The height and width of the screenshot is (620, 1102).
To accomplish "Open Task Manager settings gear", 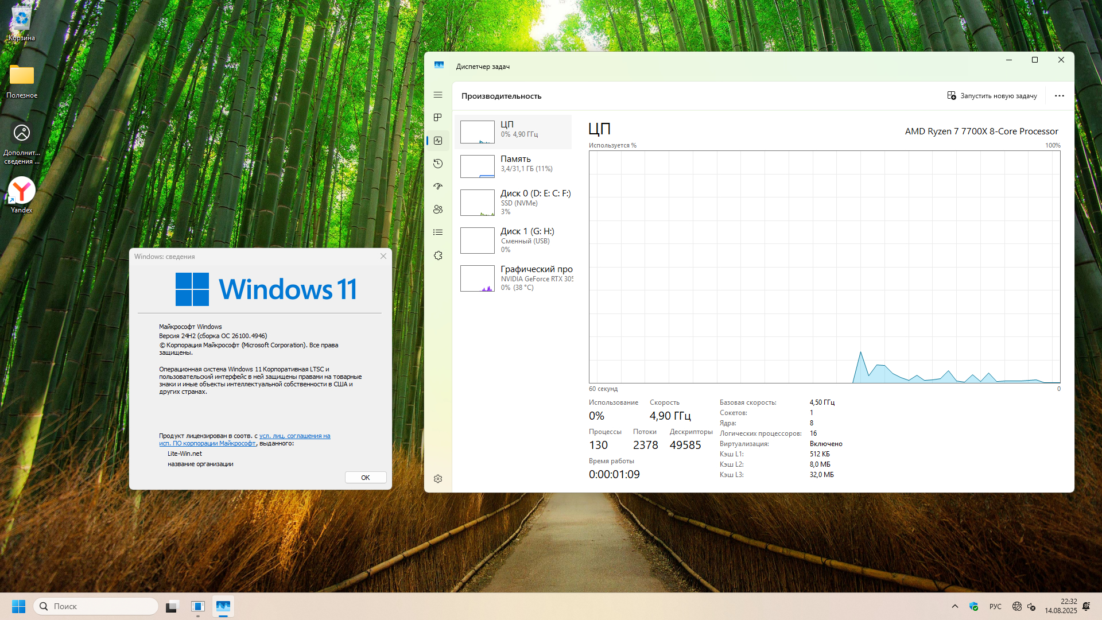I will (x=438, y=479).
